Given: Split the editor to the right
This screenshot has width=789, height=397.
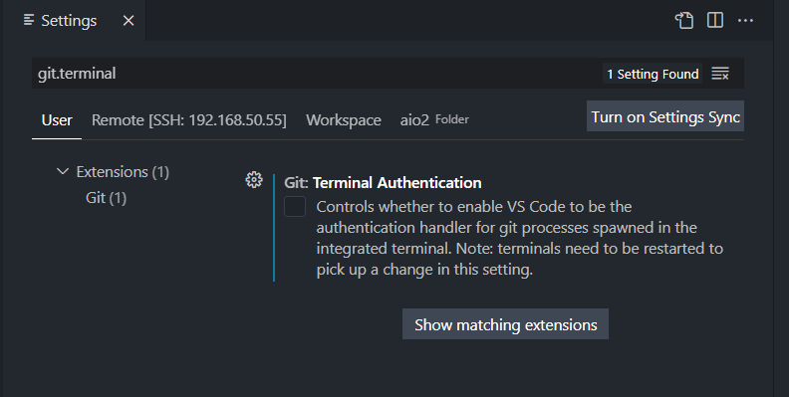Looking at the screenshot, I should (x=715, y=21).
